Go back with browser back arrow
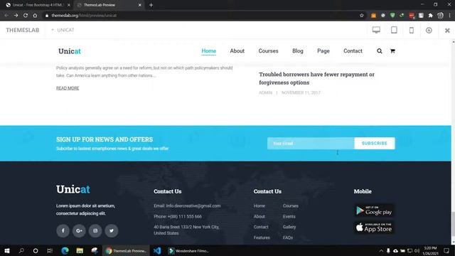Image resolution: width=455 pixels, height=256 pixels. 6,16
